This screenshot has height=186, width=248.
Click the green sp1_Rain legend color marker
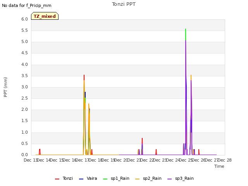point(105,179)
